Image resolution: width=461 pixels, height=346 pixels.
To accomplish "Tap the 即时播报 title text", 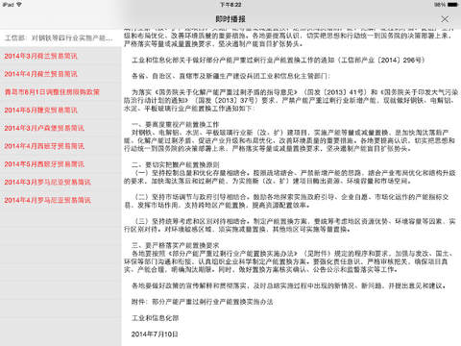I will [x=230, y=19].
